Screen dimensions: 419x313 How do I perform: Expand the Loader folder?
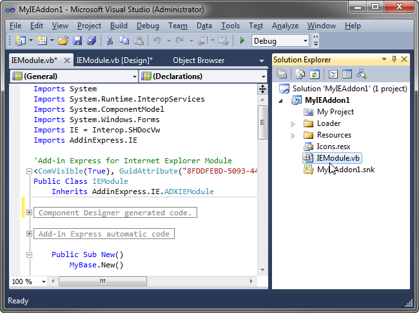tap(293, 124)
